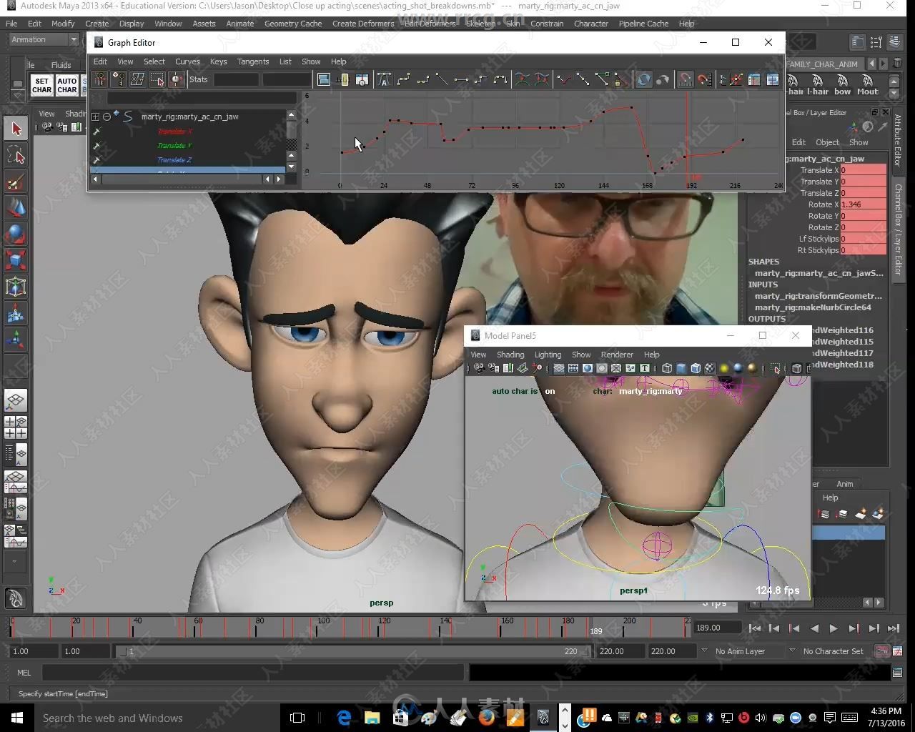Image resolution: width=915 pixels, height=732 pixels.
Task: Toggle film gate icon in Model Panel5
Action: click(573, 369)
